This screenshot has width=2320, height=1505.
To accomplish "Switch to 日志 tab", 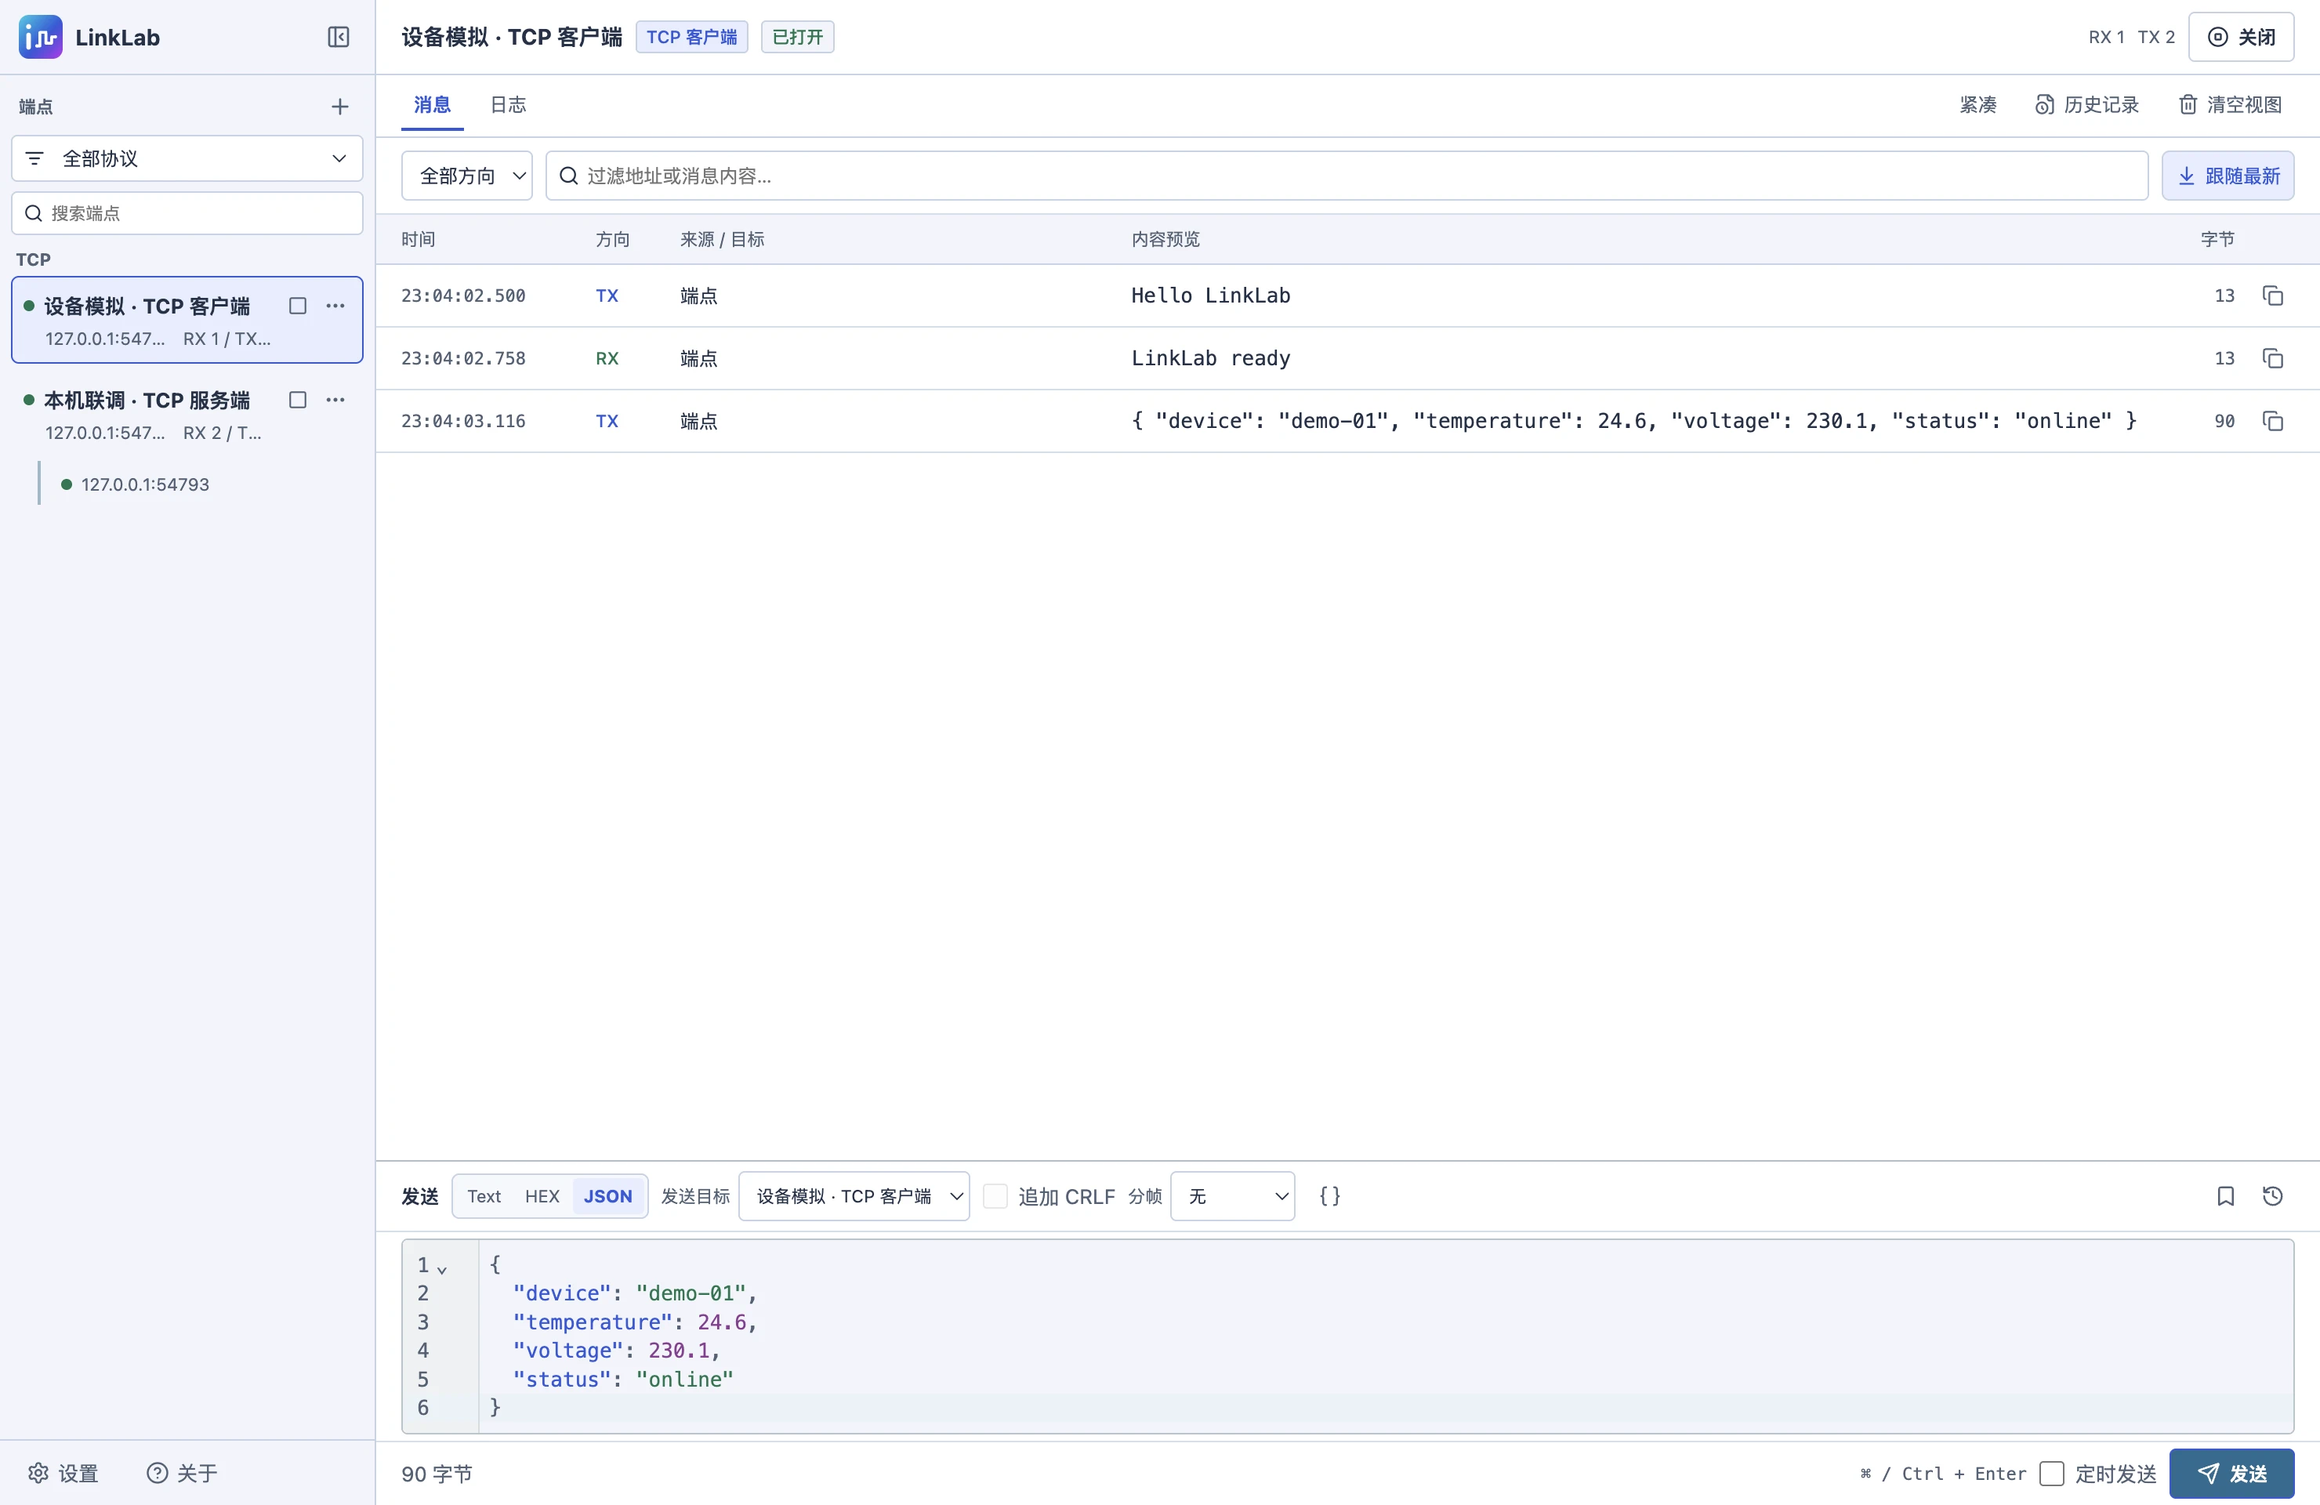I will coord(508,104).
